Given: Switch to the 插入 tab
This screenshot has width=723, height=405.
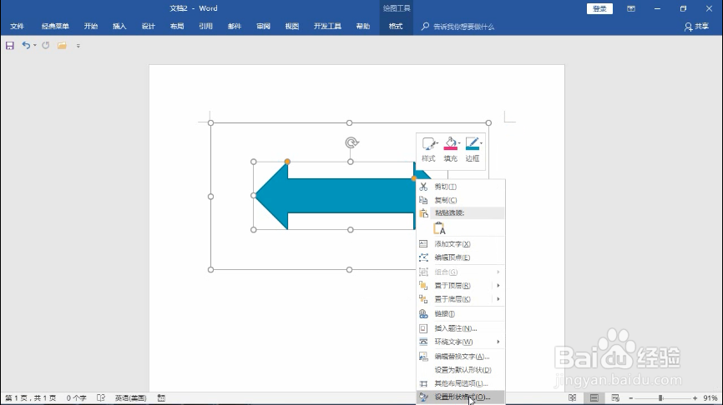Looking at the screenshot, I should [x=119, y=26].
